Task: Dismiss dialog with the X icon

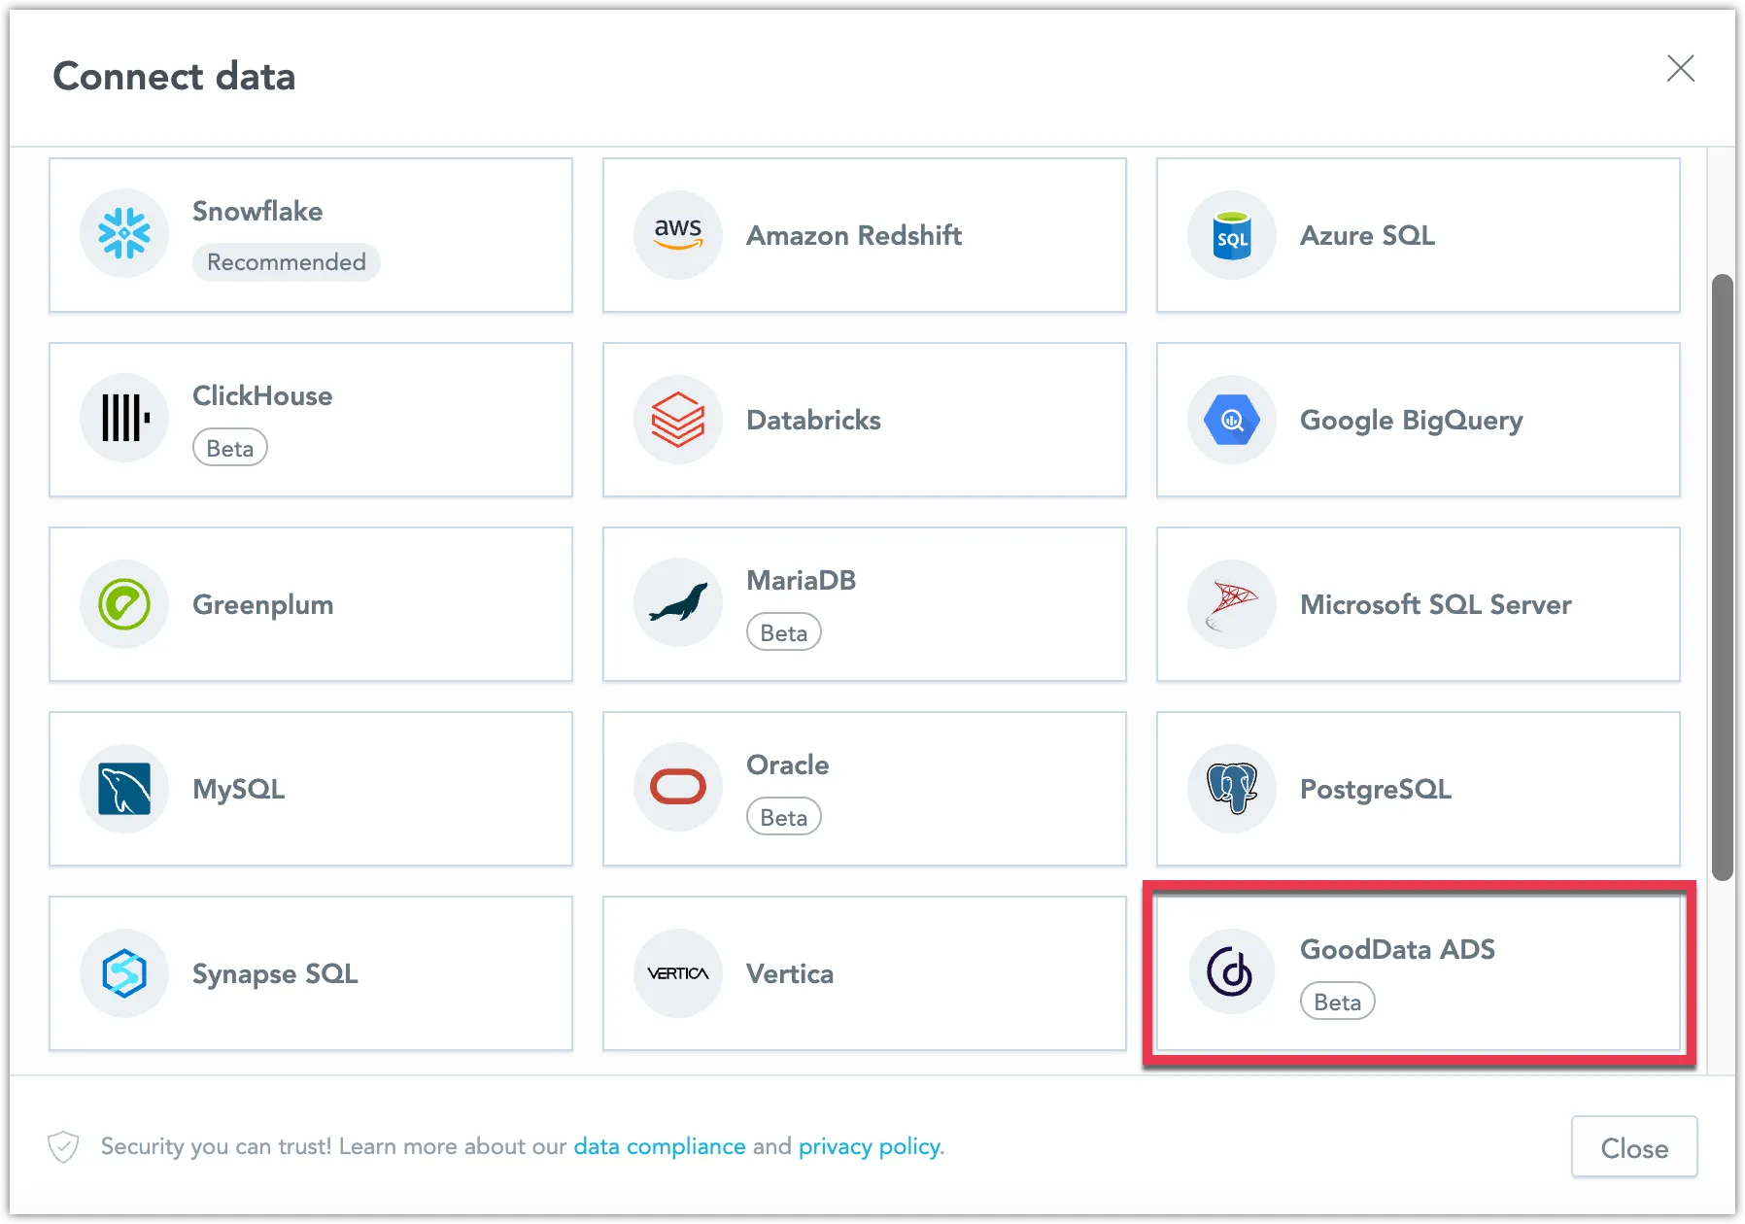Action: coord(1681,68)
